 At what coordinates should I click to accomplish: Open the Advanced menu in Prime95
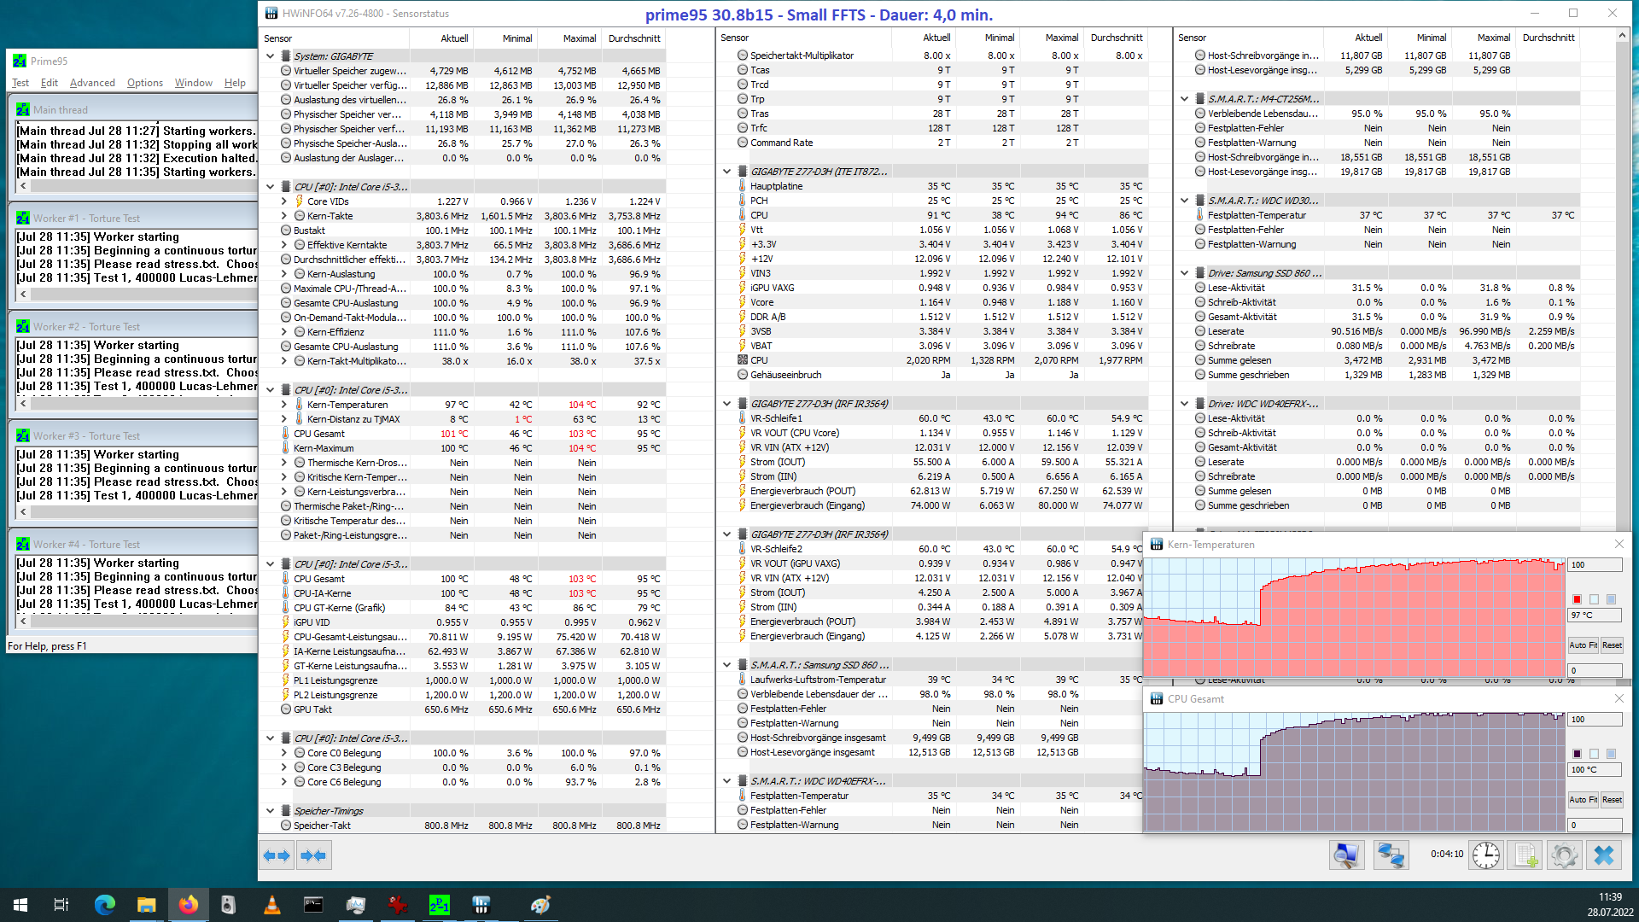(x=92, y=83)
